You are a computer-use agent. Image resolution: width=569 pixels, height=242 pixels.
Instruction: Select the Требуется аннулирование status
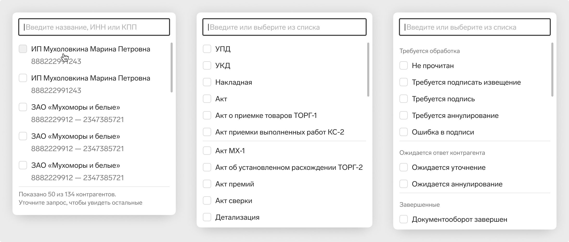click(404, 115)
